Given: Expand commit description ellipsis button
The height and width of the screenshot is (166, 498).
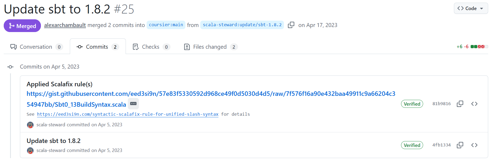Looking at the screenshot, I should click(133, 104).
